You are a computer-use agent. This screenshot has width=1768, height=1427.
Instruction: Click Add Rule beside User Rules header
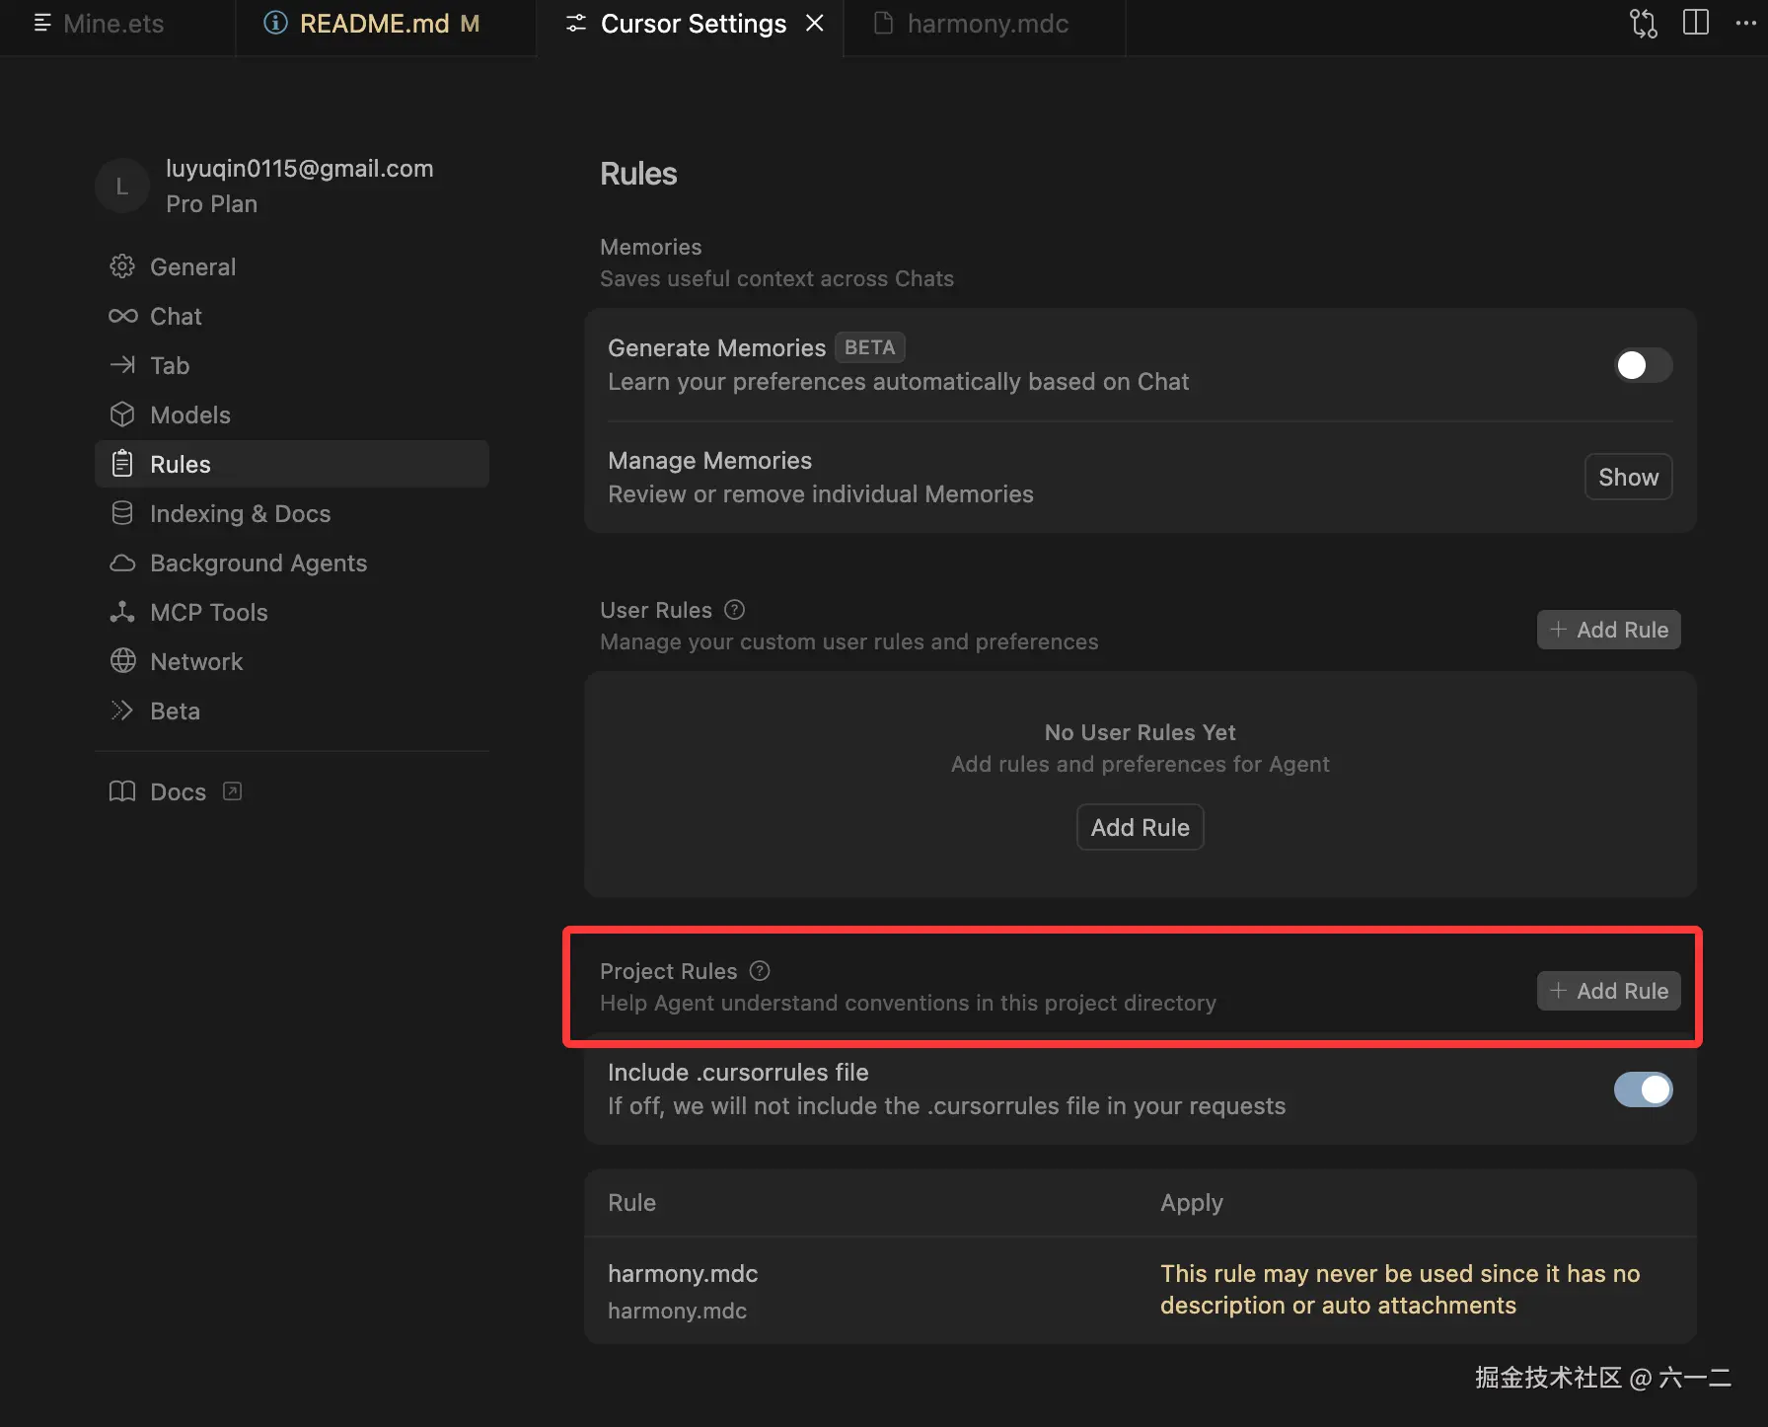pos(1608,630)
